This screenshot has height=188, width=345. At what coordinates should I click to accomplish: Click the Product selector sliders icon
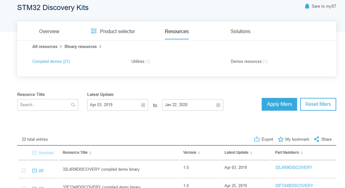click(94, 31)
